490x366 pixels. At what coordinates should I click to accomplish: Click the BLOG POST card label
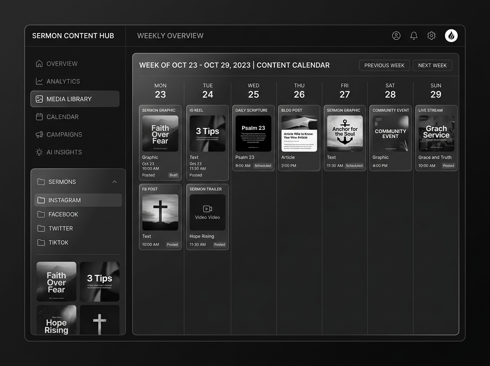pos(292,110)
